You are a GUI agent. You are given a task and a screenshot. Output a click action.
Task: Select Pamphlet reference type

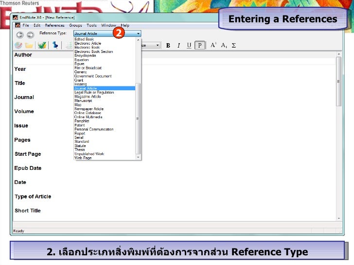click(82, 121)
